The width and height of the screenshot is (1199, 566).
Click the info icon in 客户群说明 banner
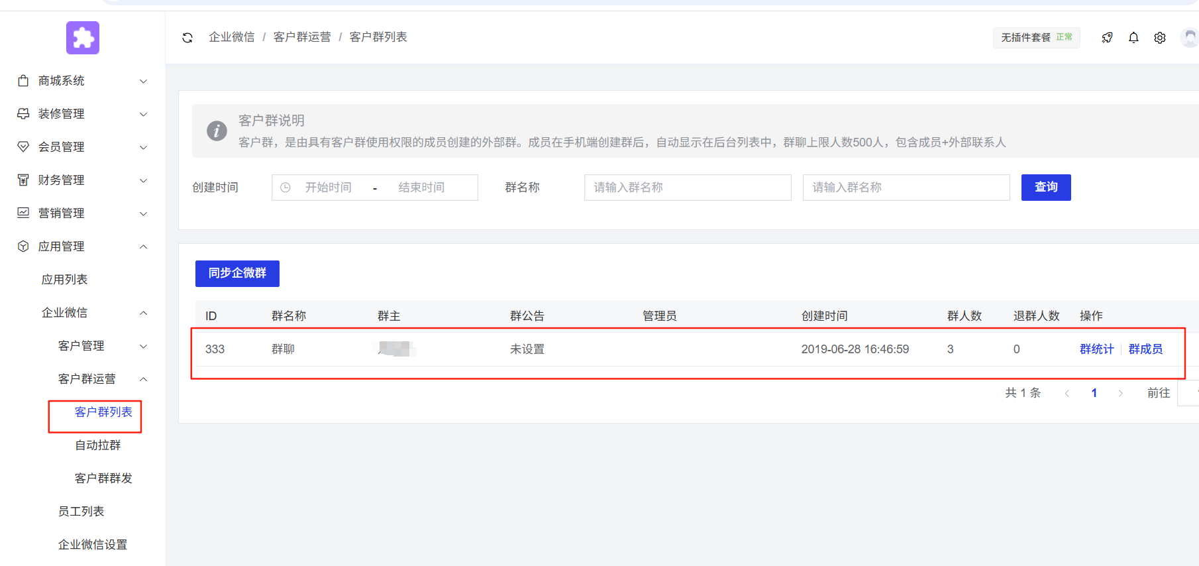pyautogui.click(x=217, y=131)
